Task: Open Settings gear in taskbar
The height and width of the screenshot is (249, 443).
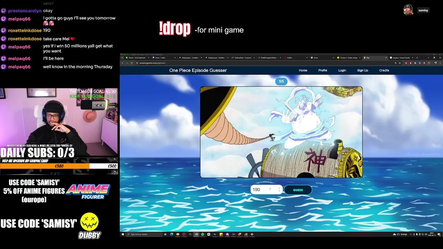Action: (x=252, y=234)
